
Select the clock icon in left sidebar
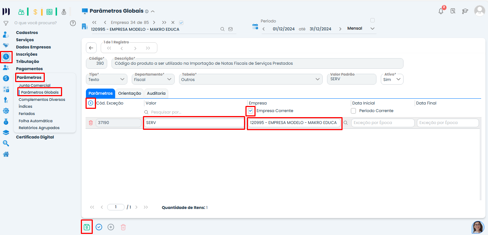click(x=6, y=57)
